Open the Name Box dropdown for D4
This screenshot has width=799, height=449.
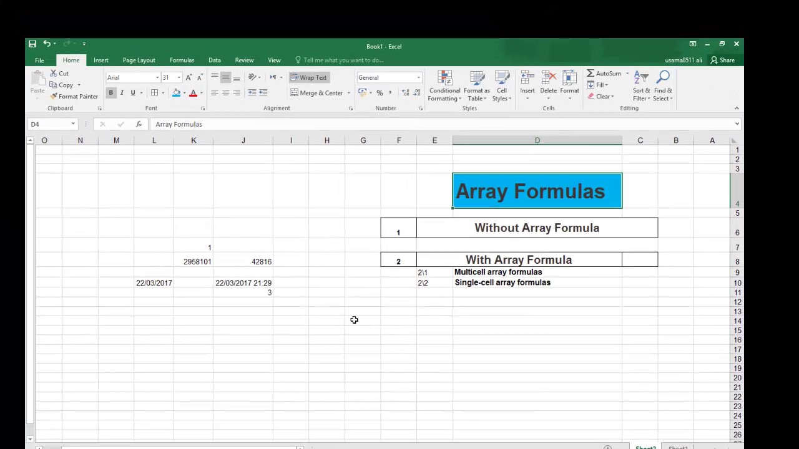(x=73, y=124)
